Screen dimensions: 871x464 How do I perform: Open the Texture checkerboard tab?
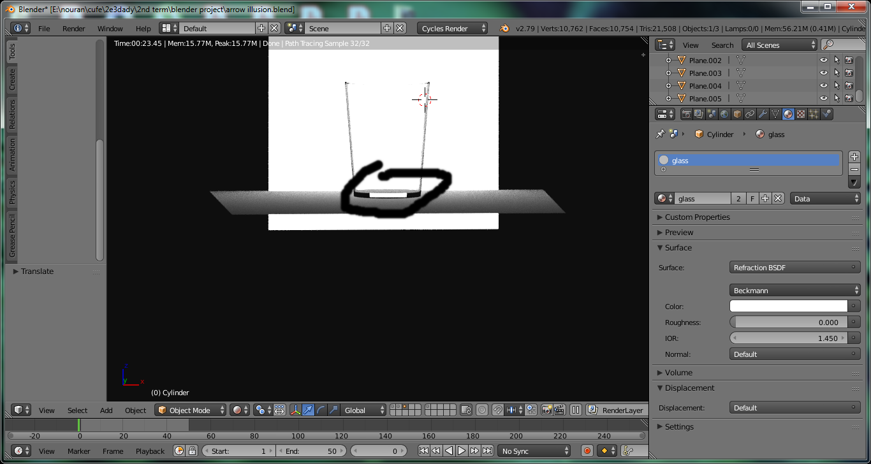(x=801, y=114)
